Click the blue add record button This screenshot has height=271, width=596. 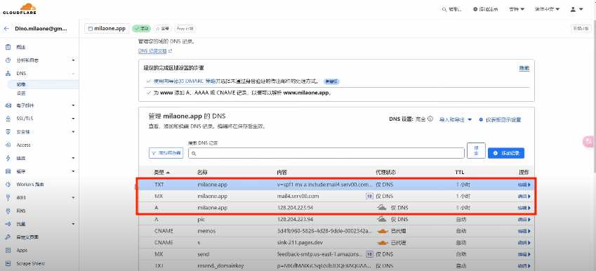(x=506, y=153)
